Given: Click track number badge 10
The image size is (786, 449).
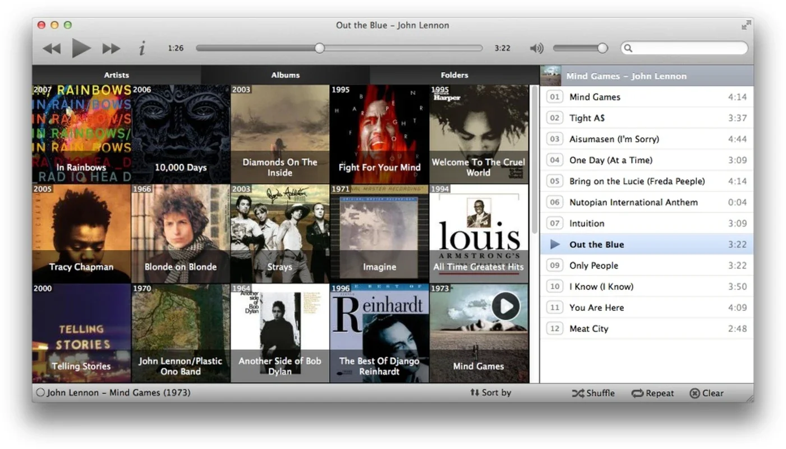Looking at the screenshot, I should 555,286.
